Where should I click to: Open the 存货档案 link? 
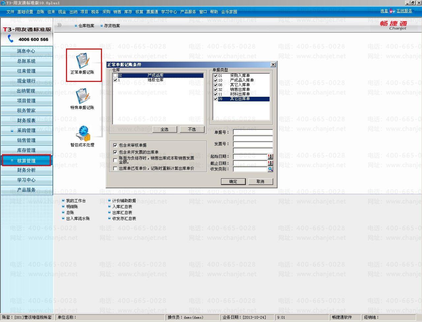112,25
